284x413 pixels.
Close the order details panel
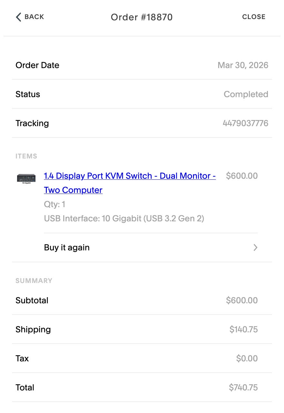(x=254, y=17)
